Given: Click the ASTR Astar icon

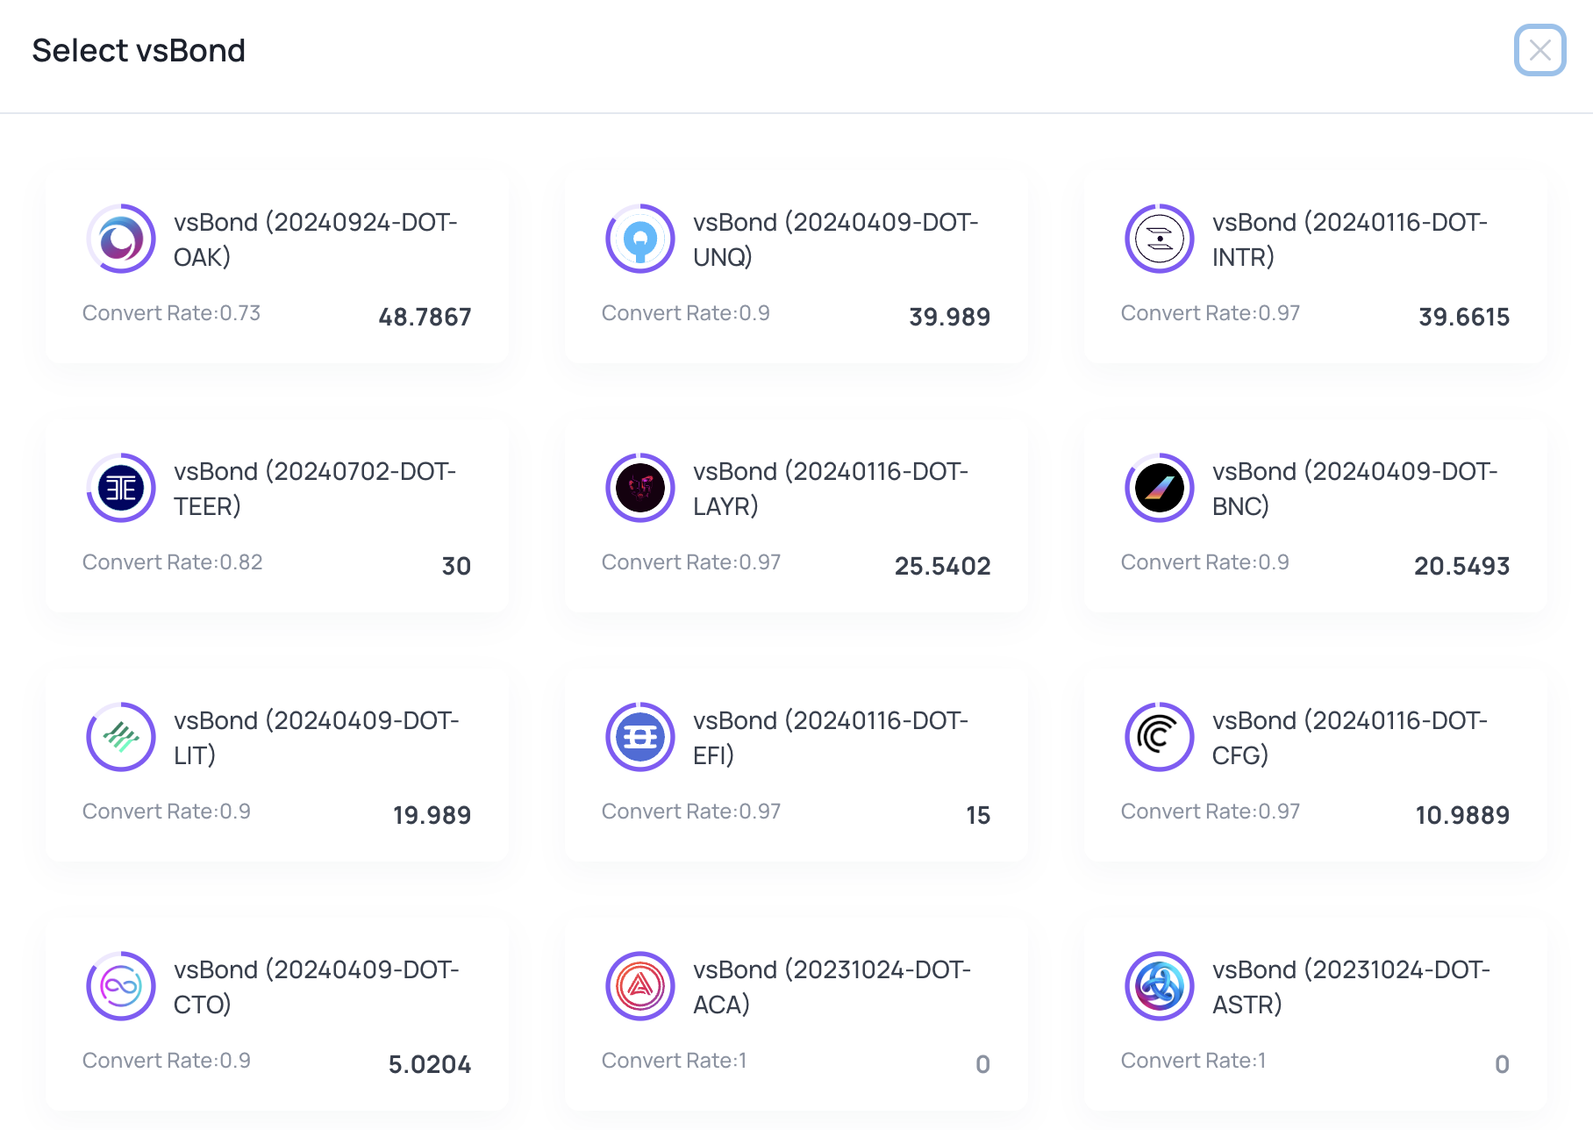Looking at the screenshot, I should click(1160, 986).
